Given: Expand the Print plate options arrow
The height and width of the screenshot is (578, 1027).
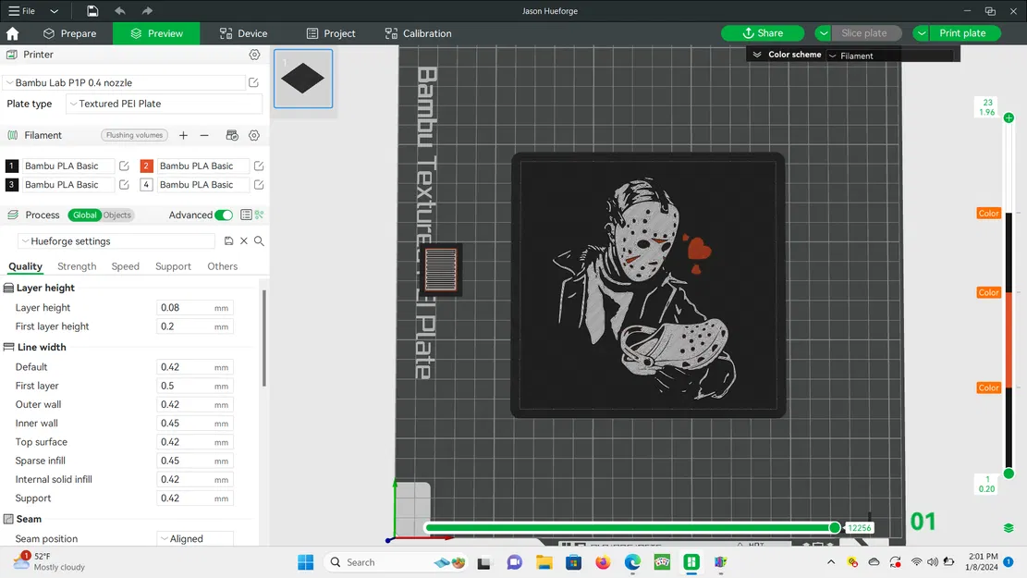Looking at the screenshot, I should (x=921, y=33).
